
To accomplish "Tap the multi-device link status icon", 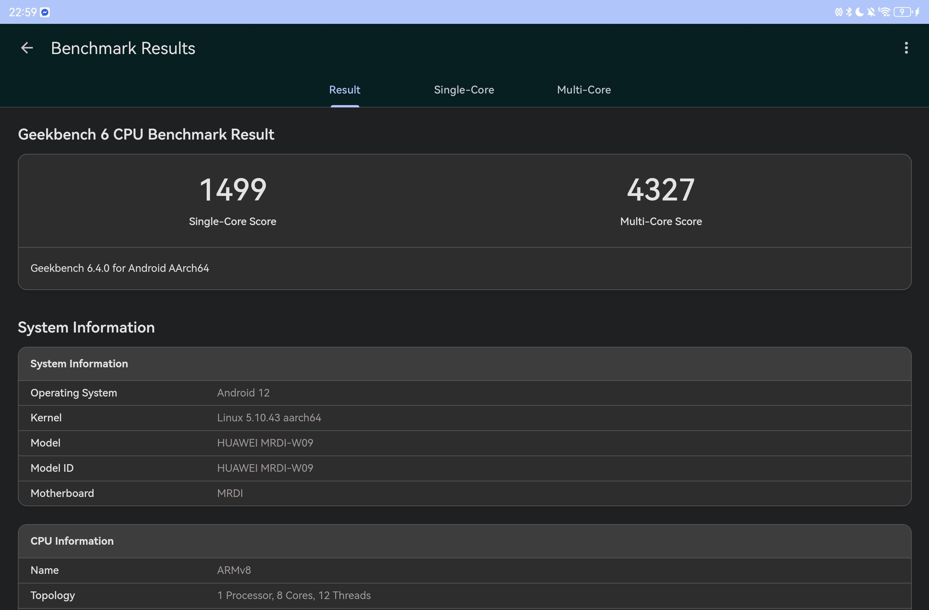I will point(839,12).
